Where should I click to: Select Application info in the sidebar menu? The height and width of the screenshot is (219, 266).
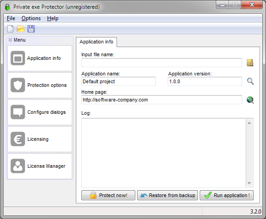[x=40, y=58]
